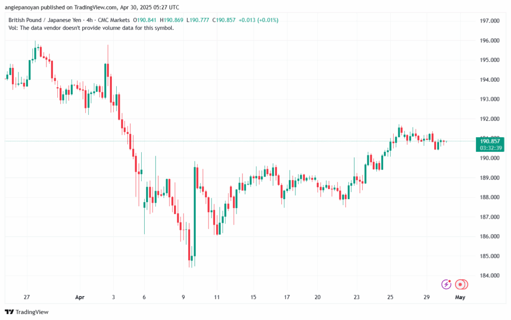Click the Apr label on time axis
The width and height of the screenshot is (511, 320).
(x=80, y=297)
